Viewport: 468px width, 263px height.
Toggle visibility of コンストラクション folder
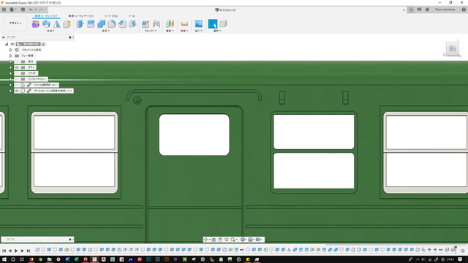tap(17, 79)
